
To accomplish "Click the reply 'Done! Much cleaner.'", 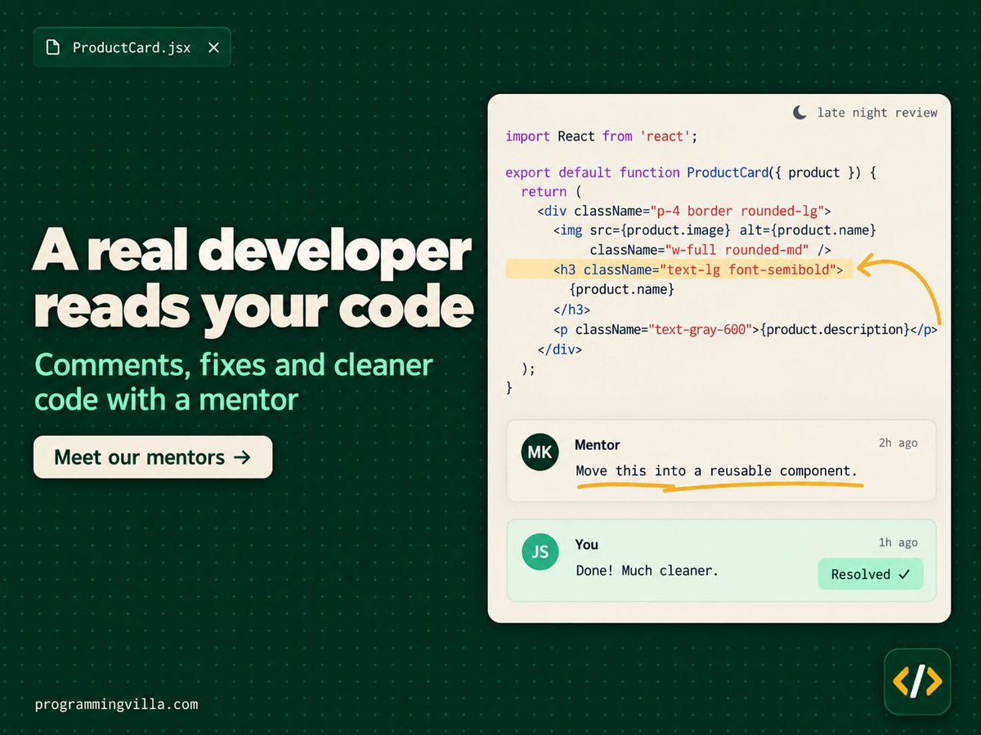I will click(647, 570).
